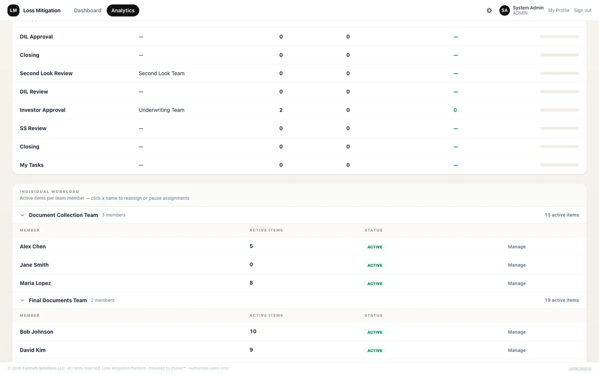The width and height of the screenshot is (599, 374).
Task: Click the 13 active items count
Action: pyautogui.click(x=562, y=215)
